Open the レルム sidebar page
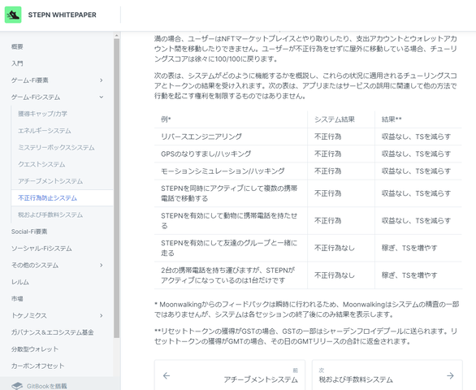The height and width of the screenshot is (390, 476). [x=20, y=282]
